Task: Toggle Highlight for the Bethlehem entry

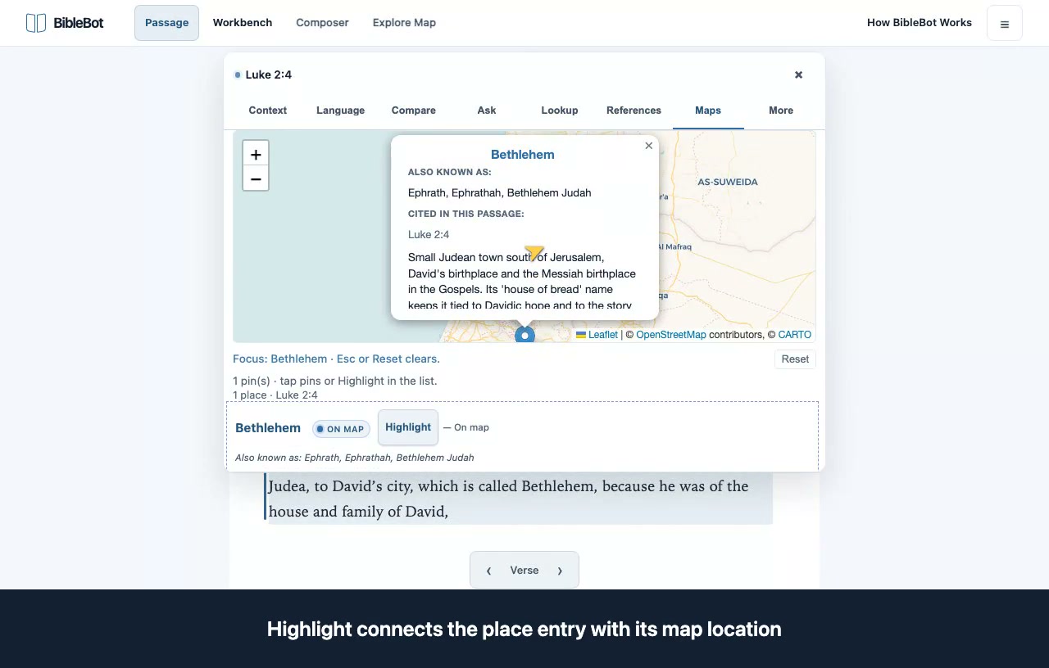Action: point(408,427)
